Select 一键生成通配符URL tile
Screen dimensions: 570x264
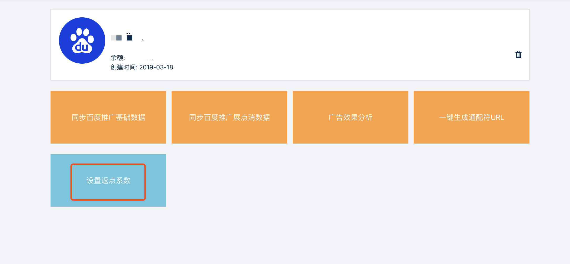tap(471, 117)
